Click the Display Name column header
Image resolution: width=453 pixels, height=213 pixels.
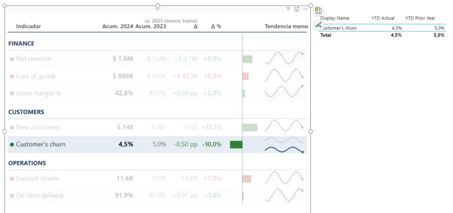click(335, 18)
